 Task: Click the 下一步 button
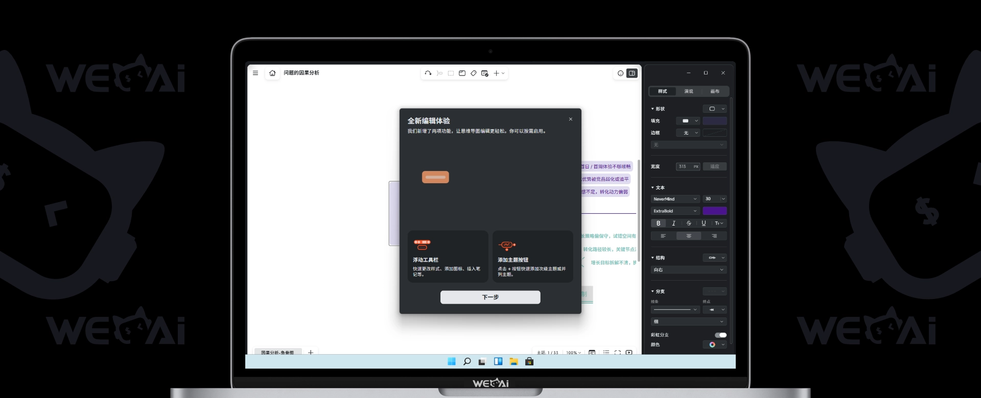coord(490,297)
